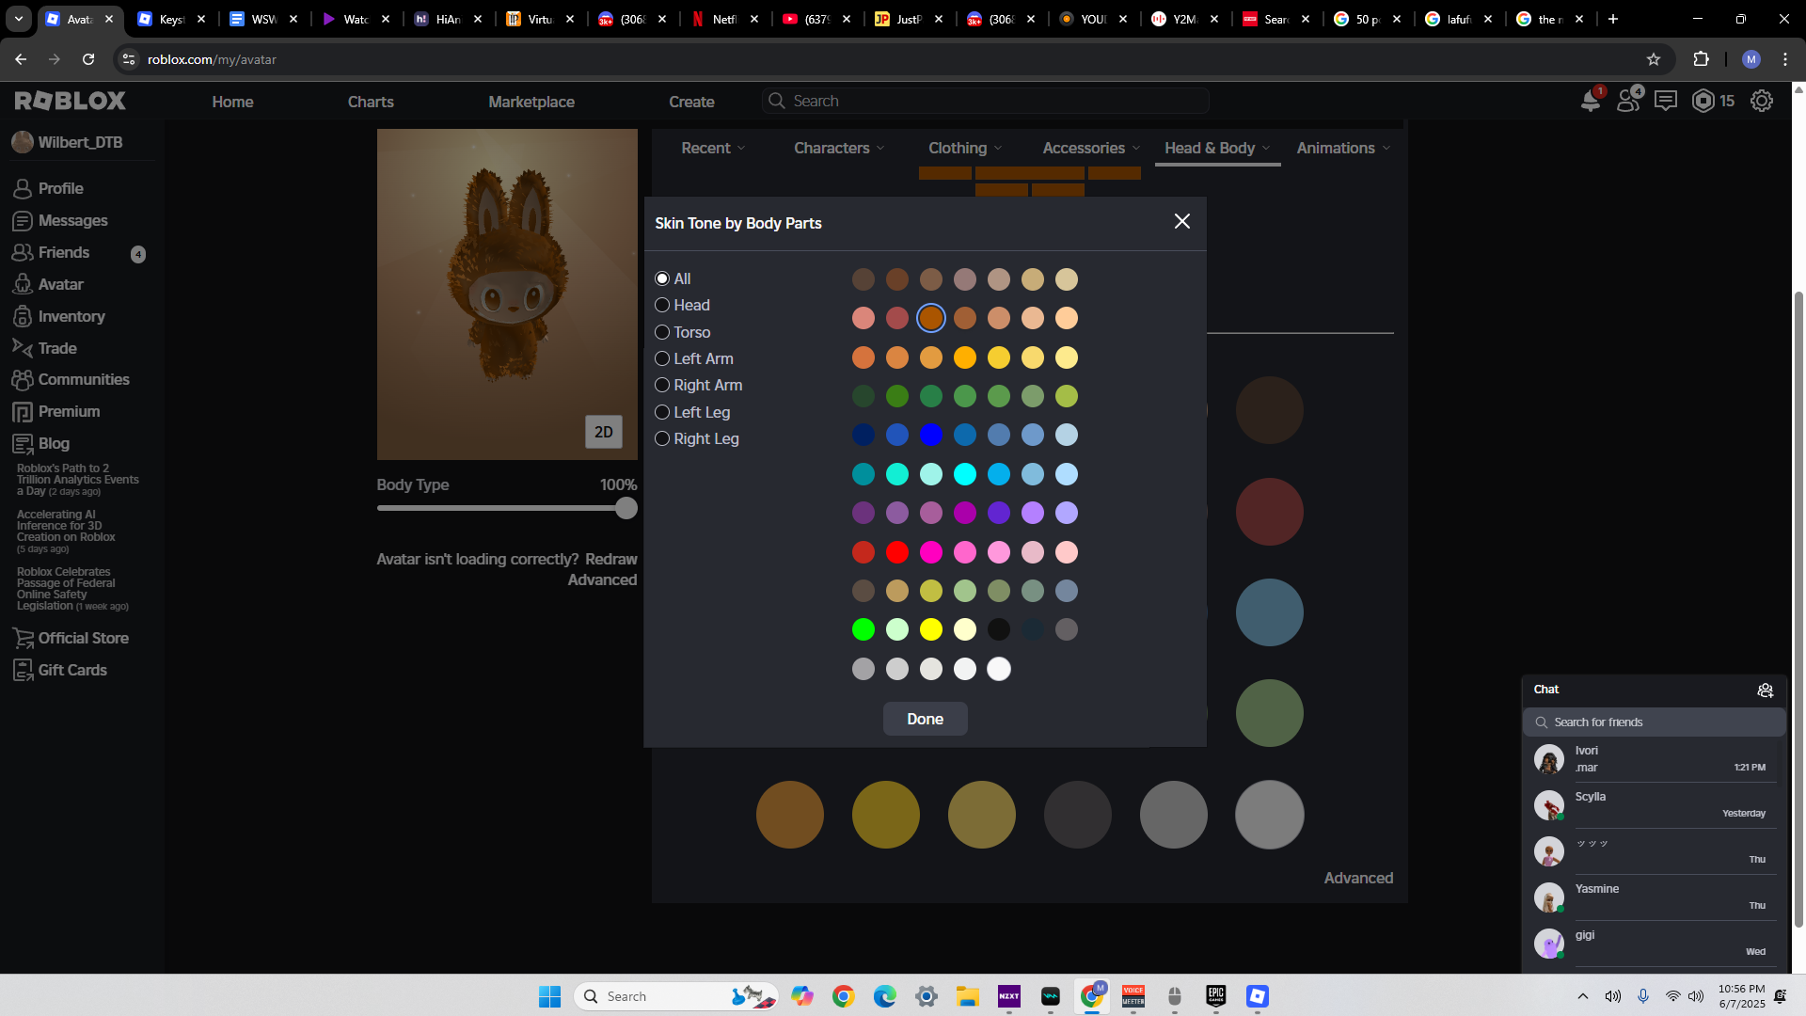
Task: Click the Roblox top search field
Action: pyautogui.click(x=986, y=101)
